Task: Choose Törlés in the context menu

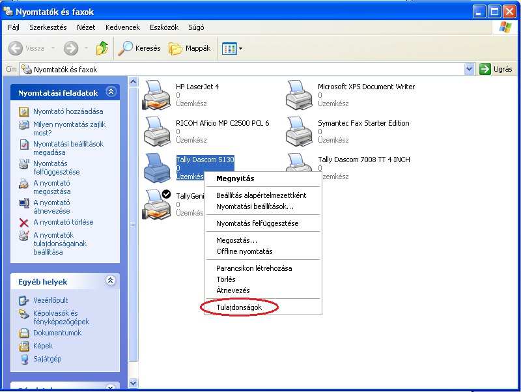Action: [x=263, y=279]
